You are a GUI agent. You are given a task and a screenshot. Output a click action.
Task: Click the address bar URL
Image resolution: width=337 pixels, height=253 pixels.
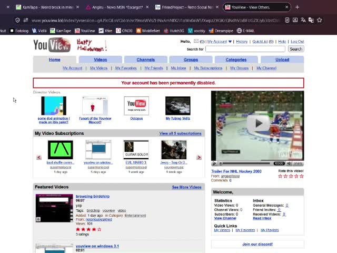coord(155,21)
